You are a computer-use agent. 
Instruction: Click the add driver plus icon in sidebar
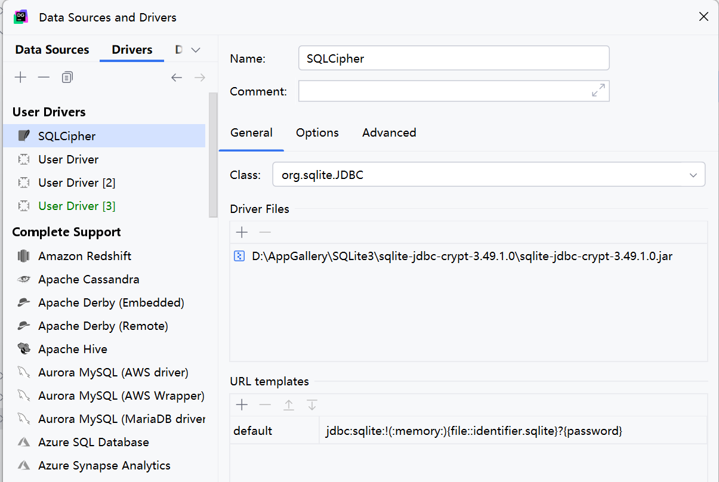coord(20,78)
